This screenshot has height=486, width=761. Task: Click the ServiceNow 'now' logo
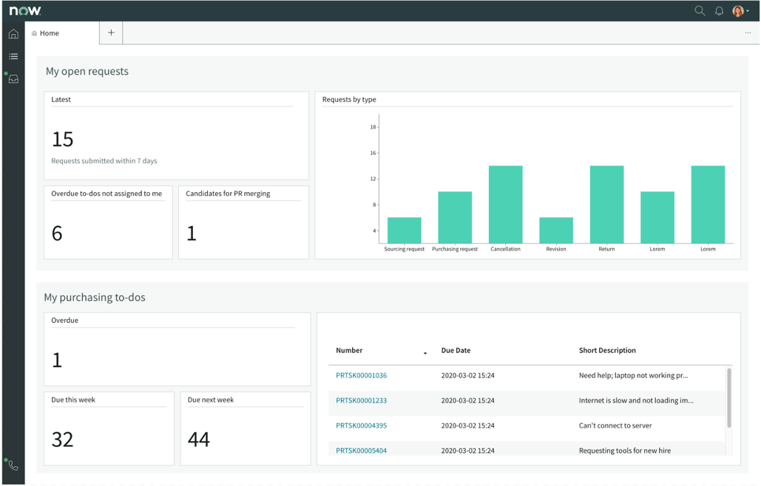[x=26, y=10]
